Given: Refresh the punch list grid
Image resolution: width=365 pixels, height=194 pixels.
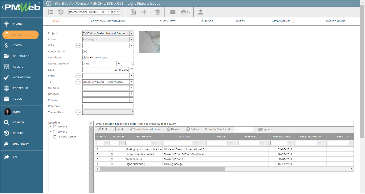Looking at the screenshot, I should 193,129.
